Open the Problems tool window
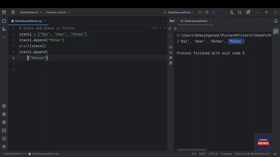Screen dimensions: 280x157 pos(4,139)
